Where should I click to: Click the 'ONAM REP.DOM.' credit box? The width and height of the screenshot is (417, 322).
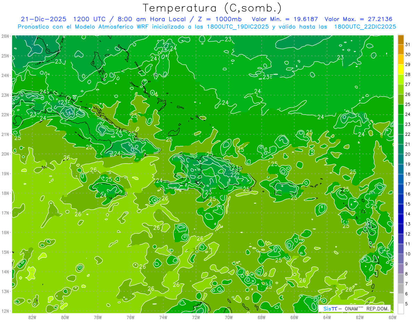(354, 308)
